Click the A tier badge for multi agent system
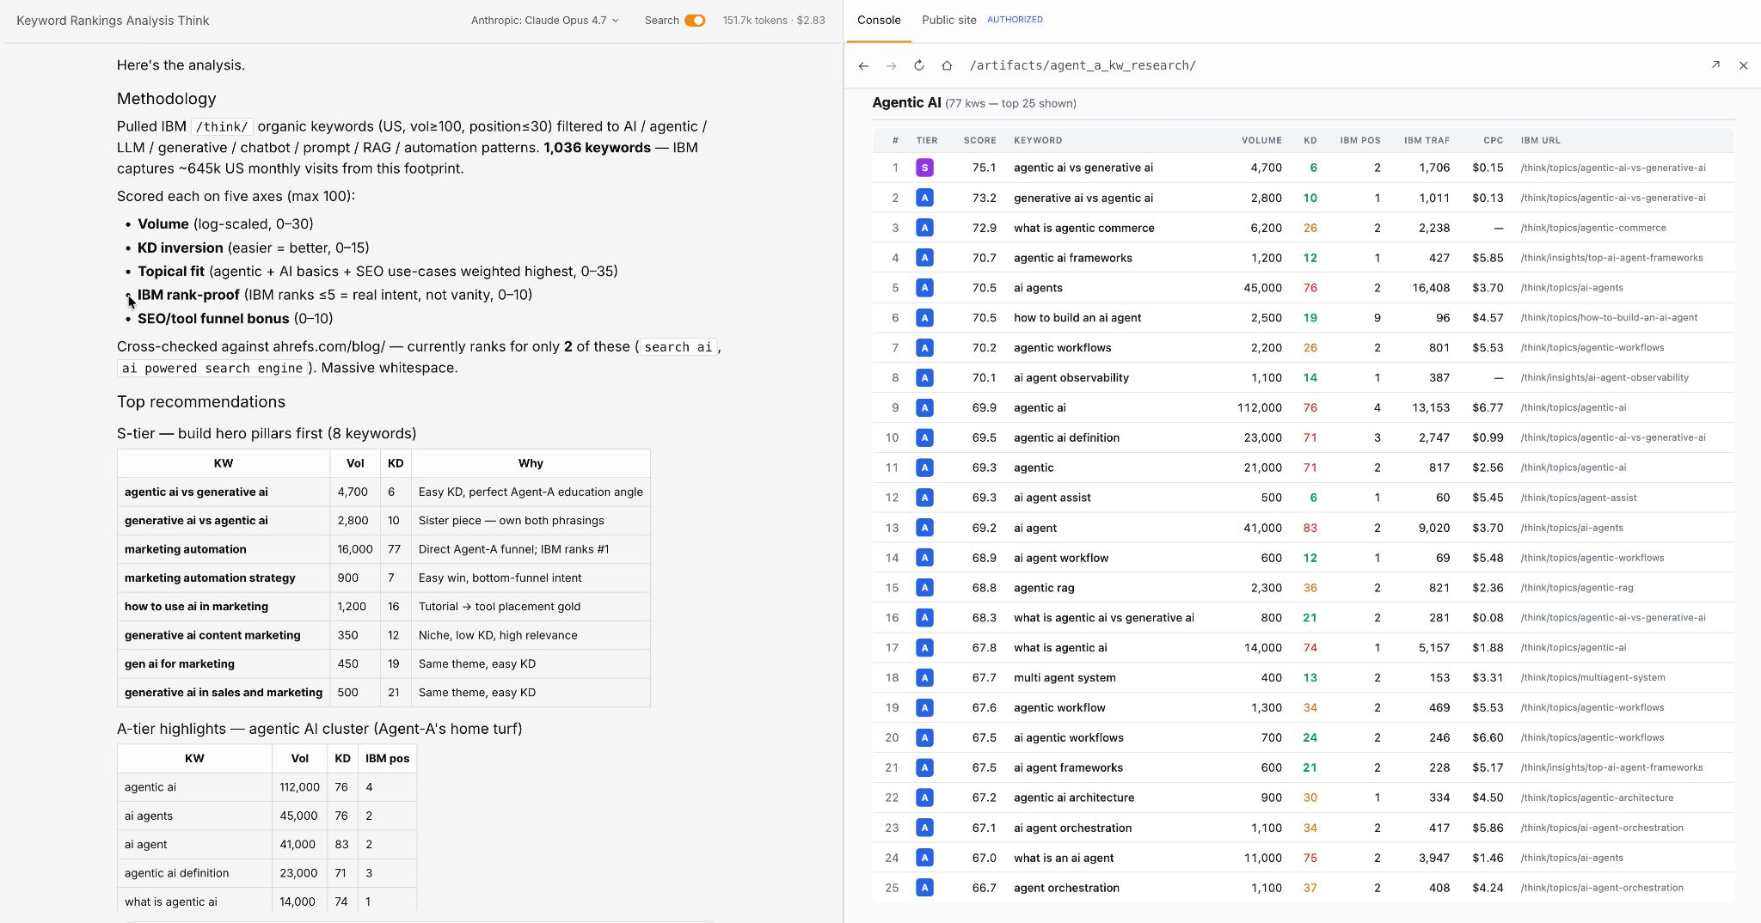The width and height of the screenshot is (1761, 923). pos(924,677)
